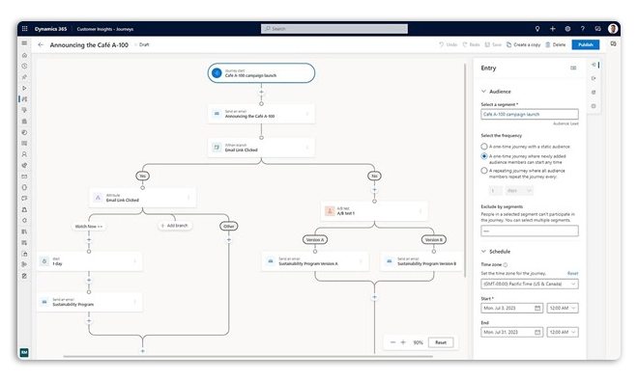Open the question-mark help icon
Screen dimensions: 638x381
[x=582, y=29]
